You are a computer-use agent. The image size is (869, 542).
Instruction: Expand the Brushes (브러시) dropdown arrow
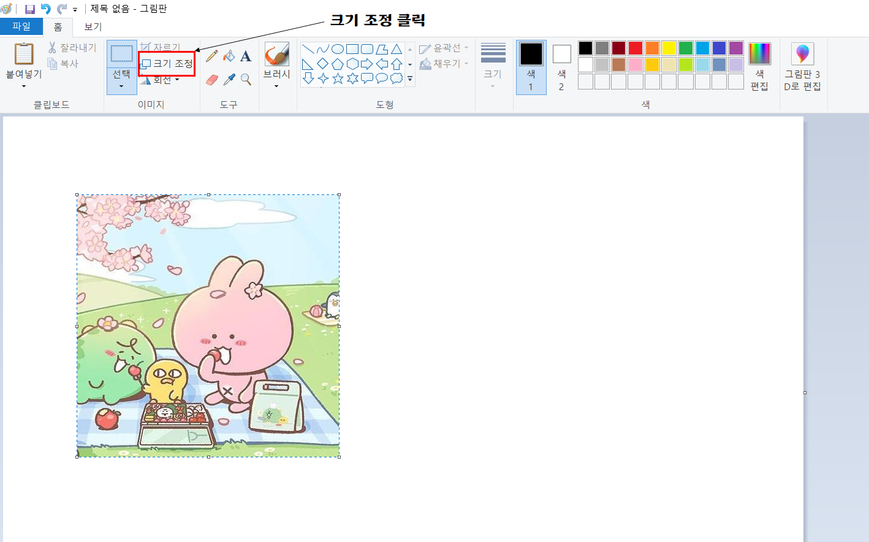(x=276, y=86)
